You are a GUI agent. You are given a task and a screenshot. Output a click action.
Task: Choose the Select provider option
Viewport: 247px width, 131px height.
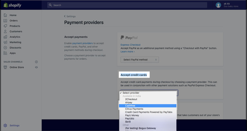click(148, 93)
